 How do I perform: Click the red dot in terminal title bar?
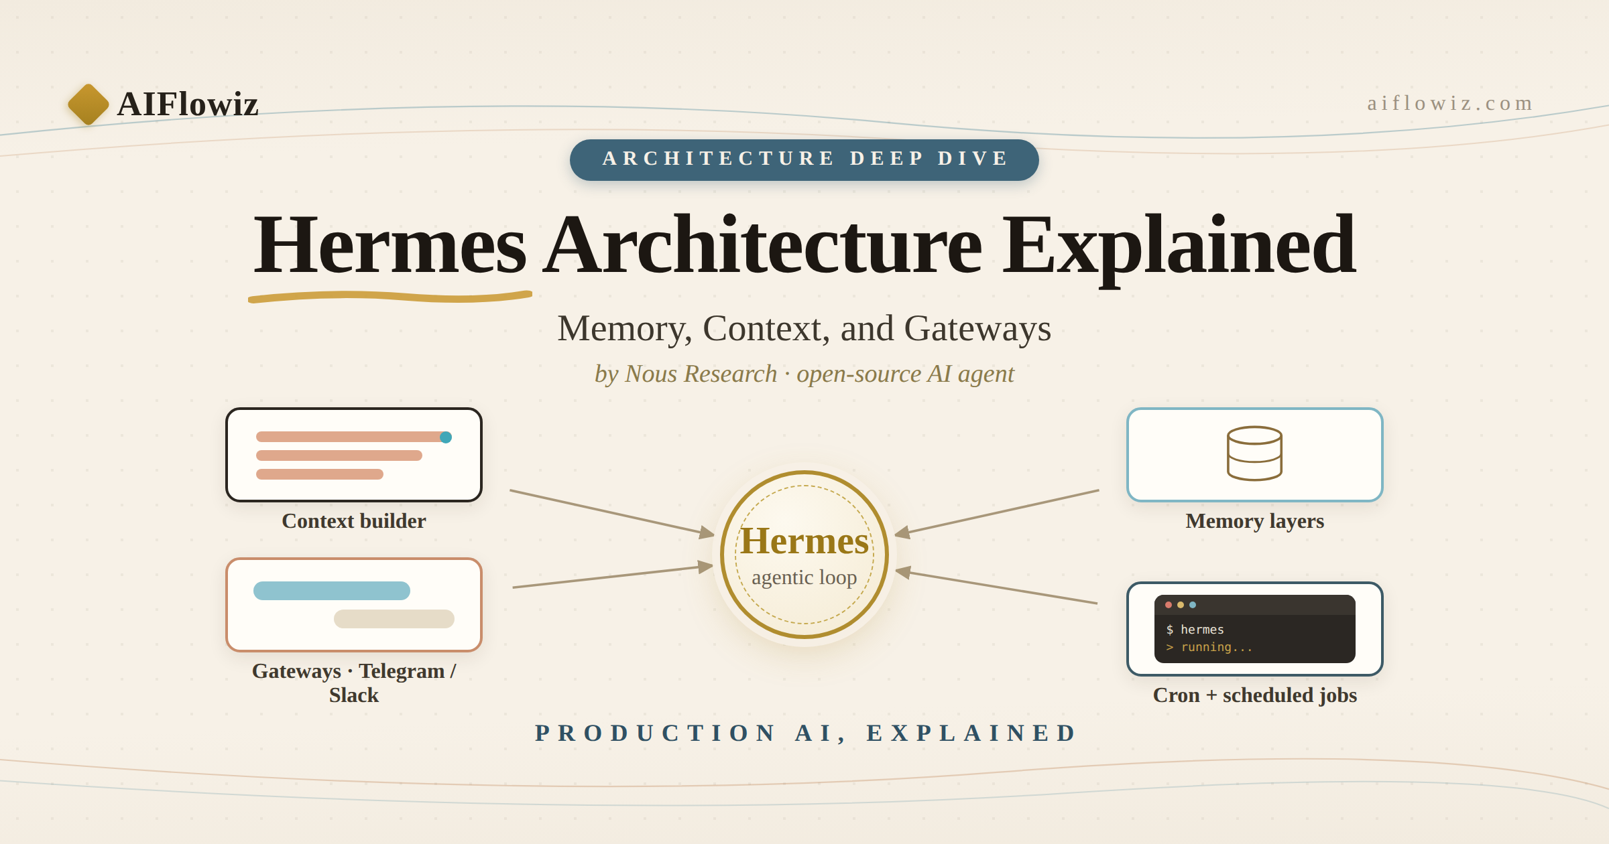[x=1169, y=605]
